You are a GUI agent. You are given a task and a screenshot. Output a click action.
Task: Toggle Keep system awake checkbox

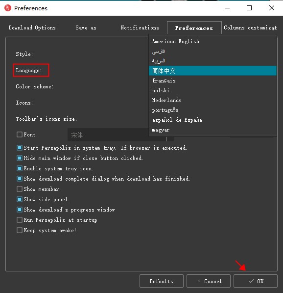pos(20,230)
